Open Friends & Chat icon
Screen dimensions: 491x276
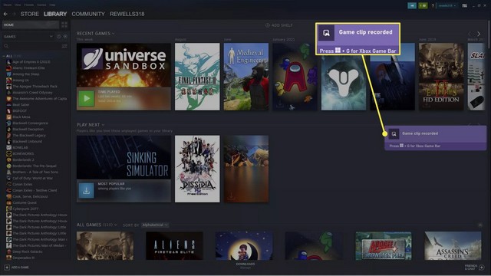coord(482,268)
